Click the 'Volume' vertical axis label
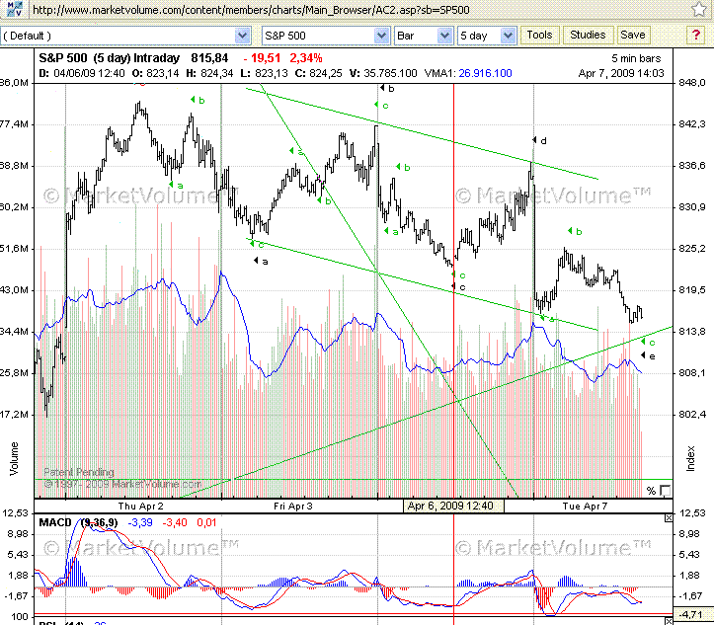Viewport: 714px width, 625px height. pyautogui.click(x=14, y=459)
